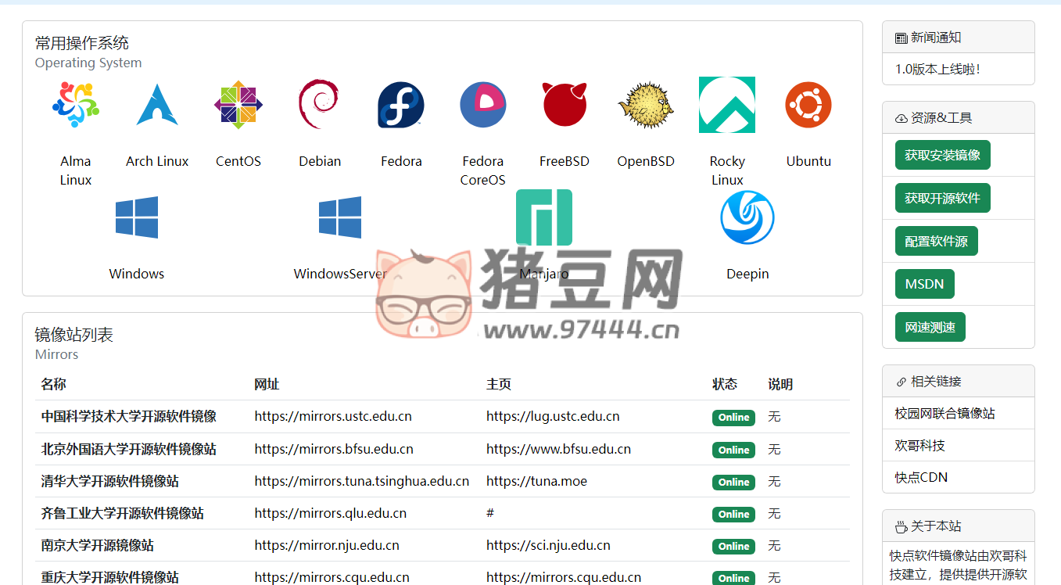Select the Fedora logo icon
The height and width of the screenshot is (585, 1061).
tap(401, 105)
